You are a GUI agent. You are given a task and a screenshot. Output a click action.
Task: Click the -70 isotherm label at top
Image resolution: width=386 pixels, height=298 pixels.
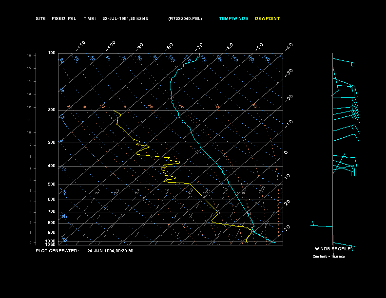click(199, 47)
